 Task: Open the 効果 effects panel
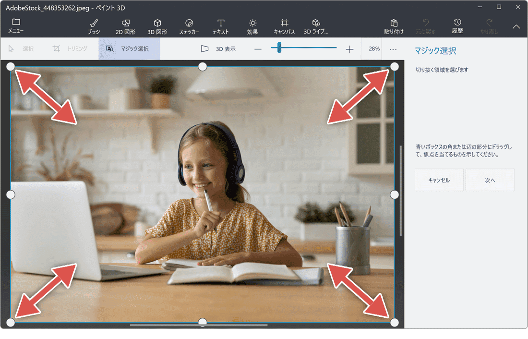(x=252, y=26)
